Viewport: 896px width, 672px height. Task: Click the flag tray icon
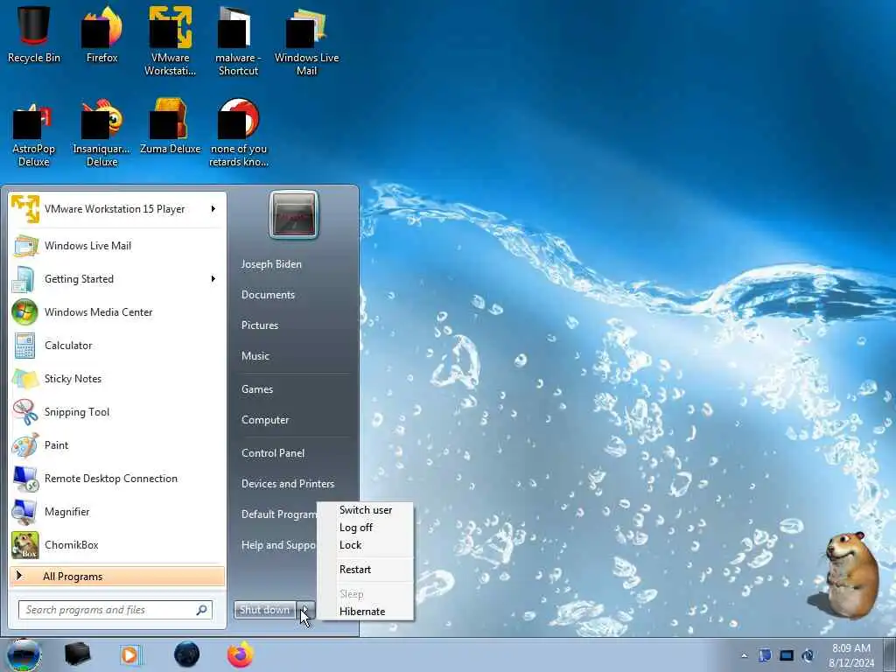(x=765, y=655)
